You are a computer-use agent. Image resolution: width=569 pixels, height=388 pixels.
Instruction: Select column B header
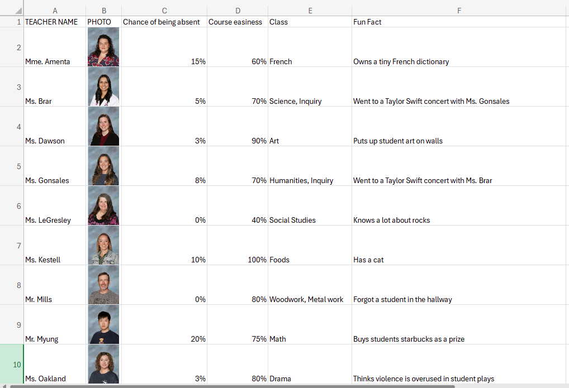coord(104,11)
